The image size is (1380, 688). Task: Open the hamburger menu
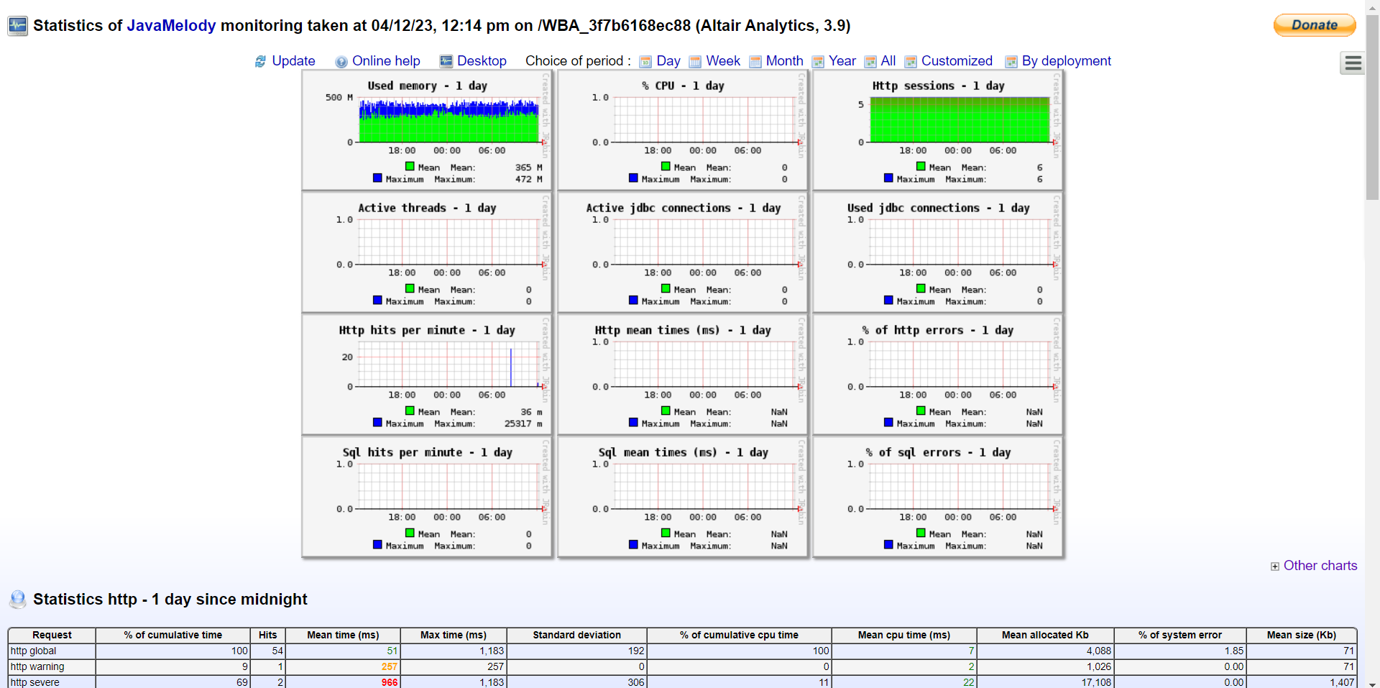point(1353,63)
